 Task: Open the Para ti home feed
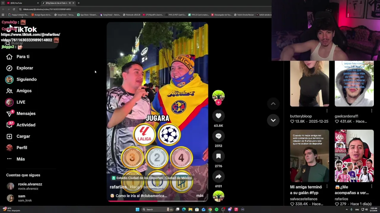tap(18, 57)
